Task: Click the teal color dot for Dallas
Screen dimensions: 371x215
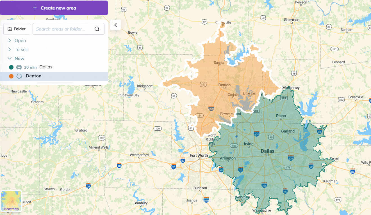Action: (11, 67)
